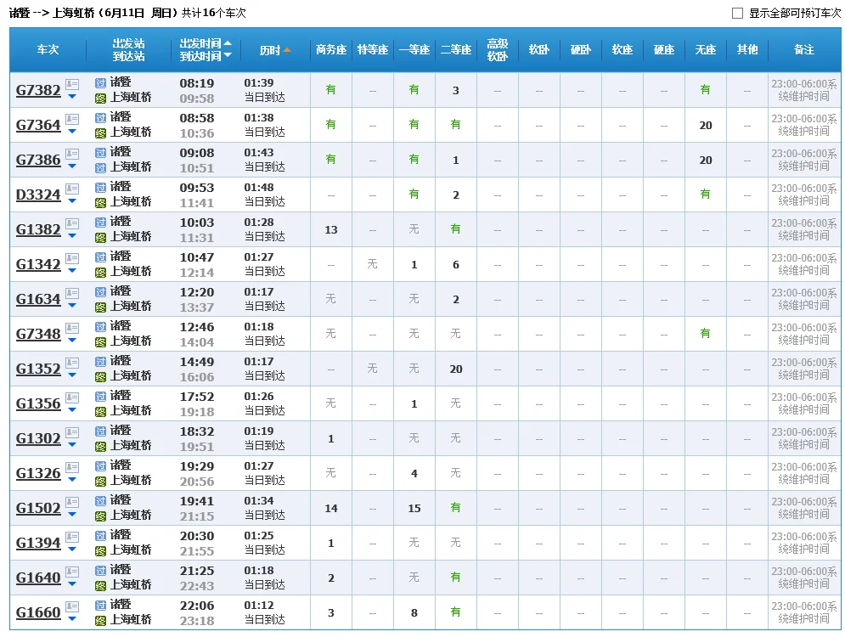The image size is (845, 637).
Task: Click the 过 icon beside 上海虹桥 for G7386
Action: 99,166
